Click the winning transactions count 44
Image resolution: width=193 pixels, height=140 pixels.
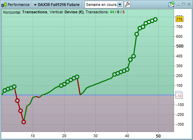[x=112, y=12]
